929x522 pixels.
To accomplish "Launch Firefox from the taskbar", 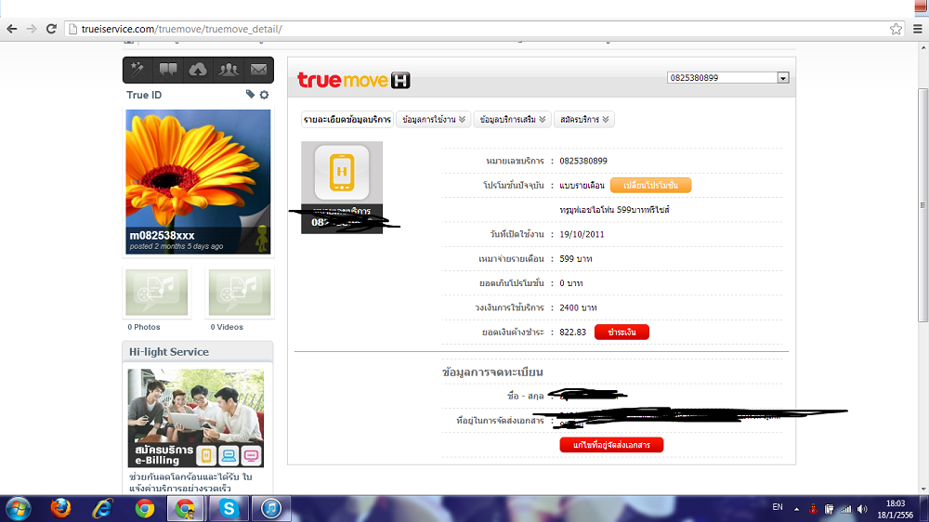I will [x=60, y=508].
